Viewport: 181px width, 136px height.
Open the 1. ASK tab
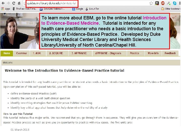point(38,53)
